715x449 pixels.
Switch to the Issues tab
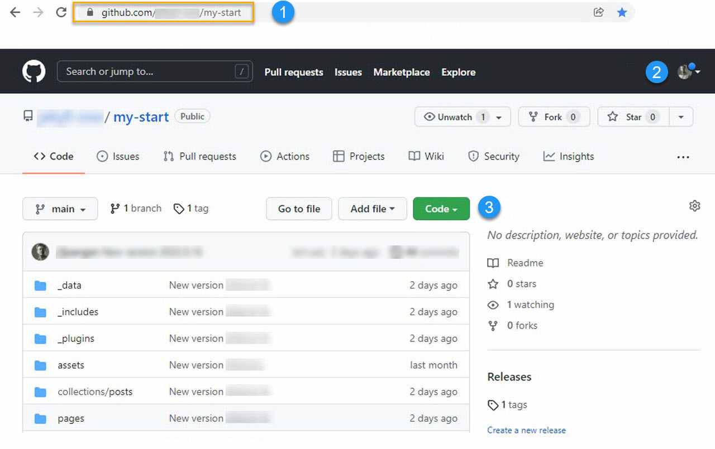(118, 157)
